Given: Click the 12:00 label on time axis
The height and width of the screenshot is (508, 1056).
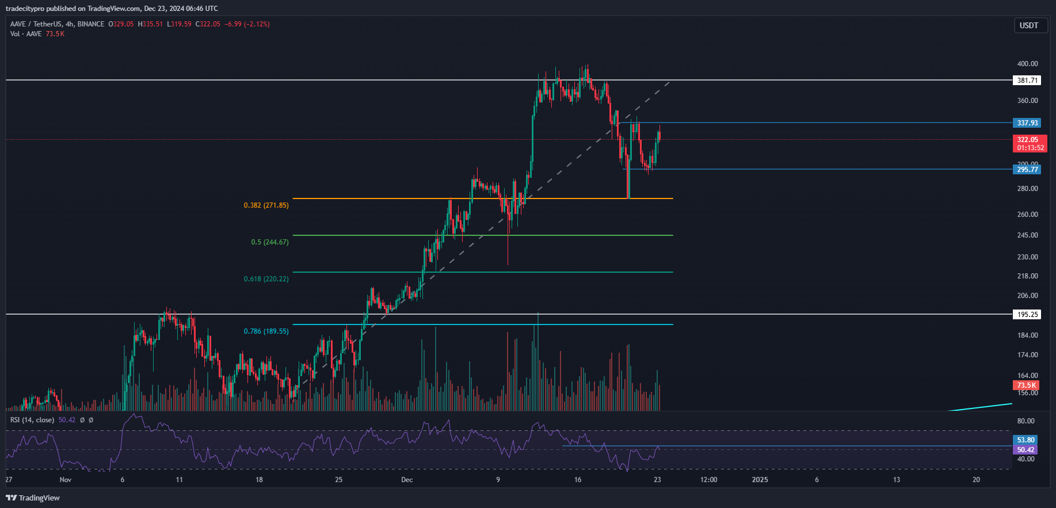Looking at the screenshot, I should [709, 480].
